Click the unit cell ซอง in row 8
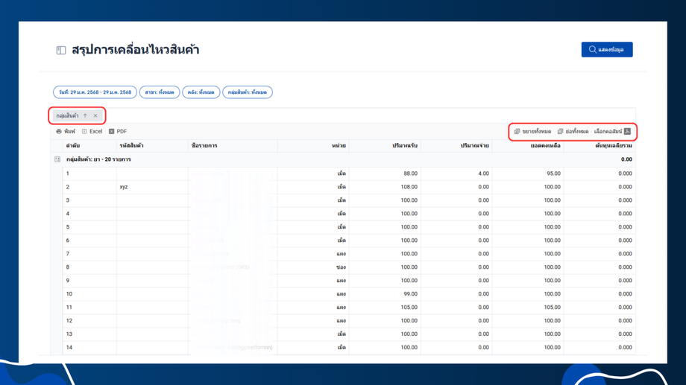 [342, 267]
